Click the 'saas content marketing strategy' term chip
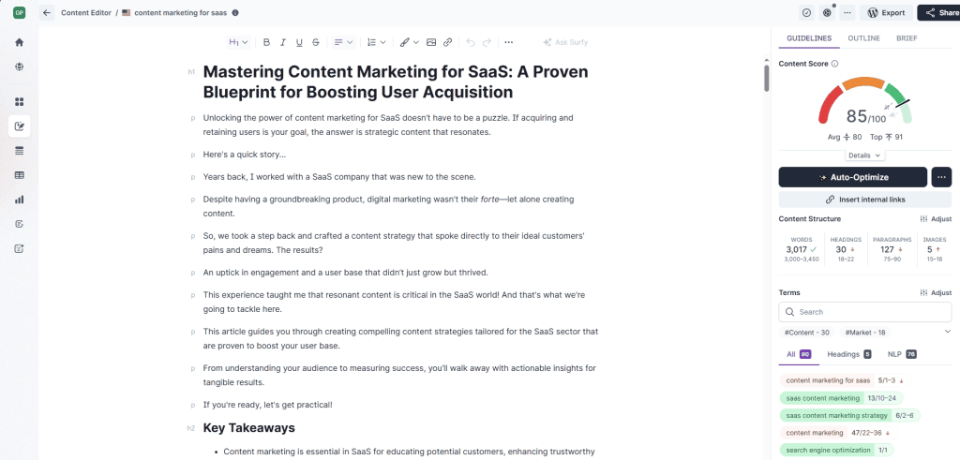 click(849, 415)
